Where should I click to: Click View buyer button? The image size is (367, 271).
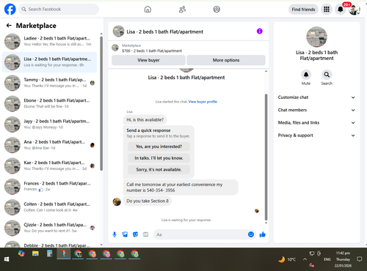(x=148, y=60)
